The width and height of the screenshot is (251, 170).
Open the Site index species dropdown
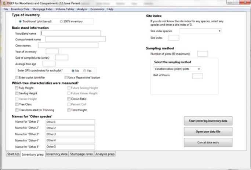[200, 31]
